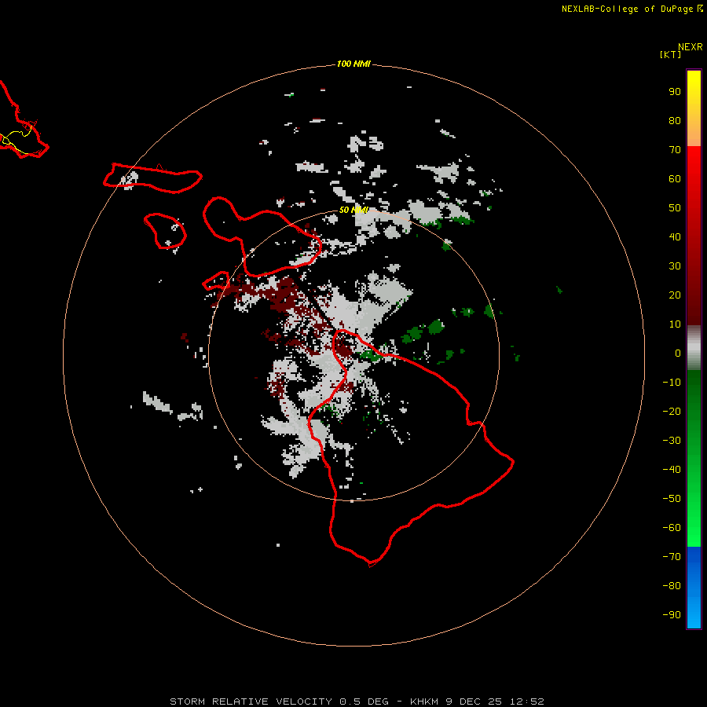Click the 60 value on velocity scale
The height and width of the screenshot is (707, 707).
pyautogui.click(x=675, y=178)
